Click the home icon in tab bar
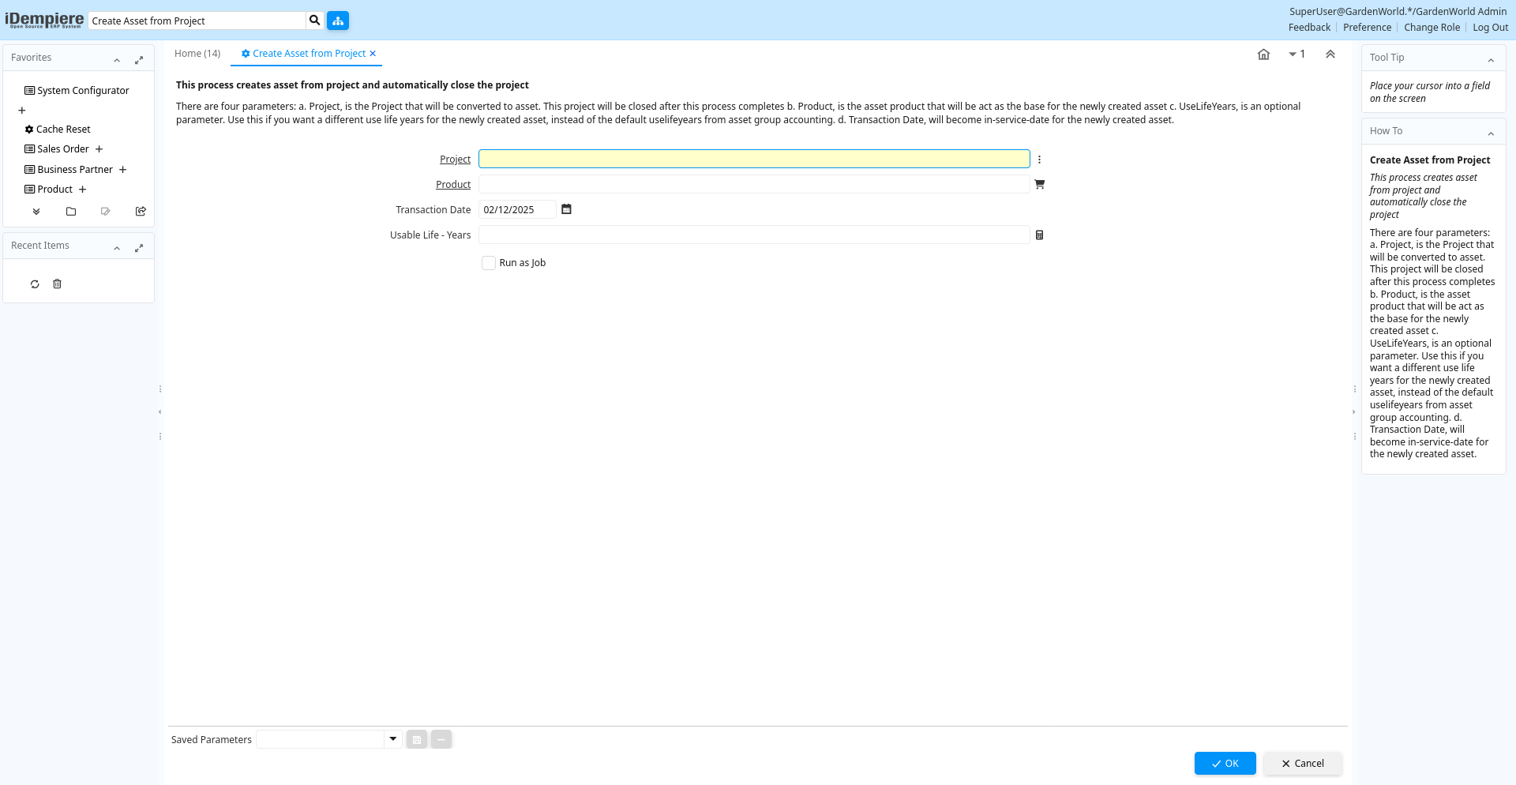Screen dimensions: 1516x785 [1263, 54]
